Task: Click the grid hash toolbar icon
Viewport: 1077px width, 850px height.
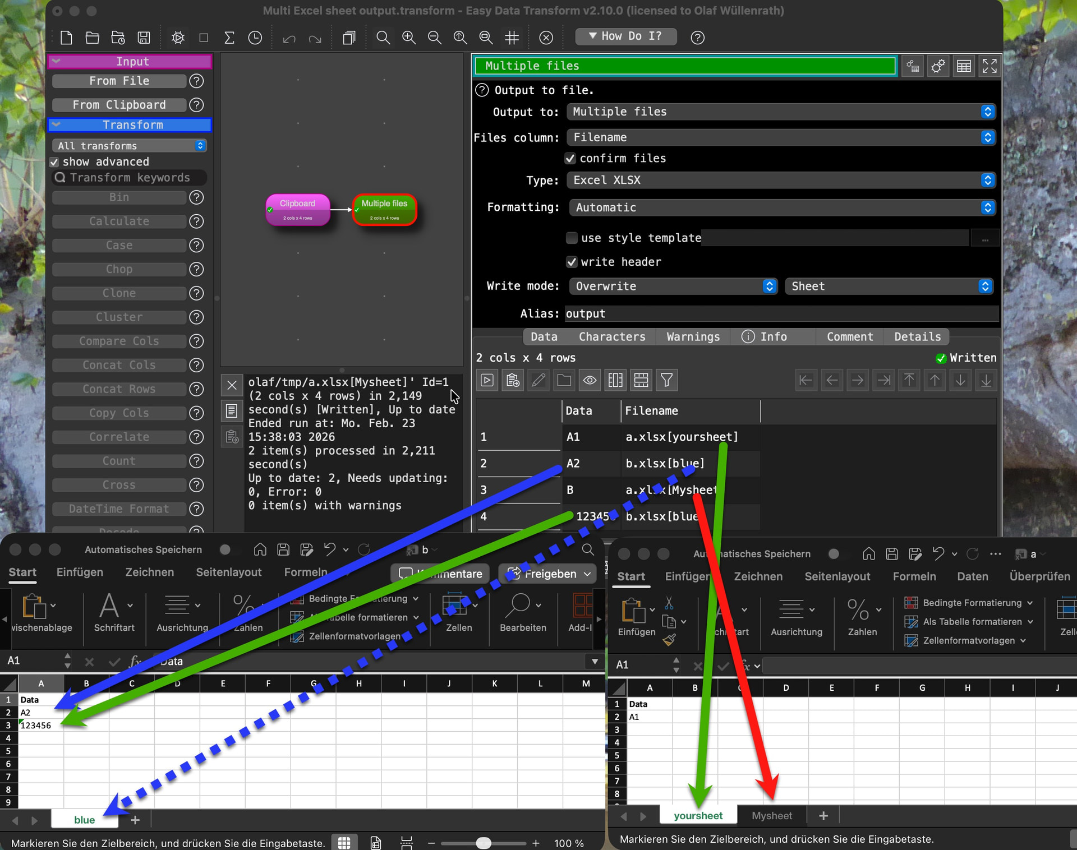Action: click(512, 38)
